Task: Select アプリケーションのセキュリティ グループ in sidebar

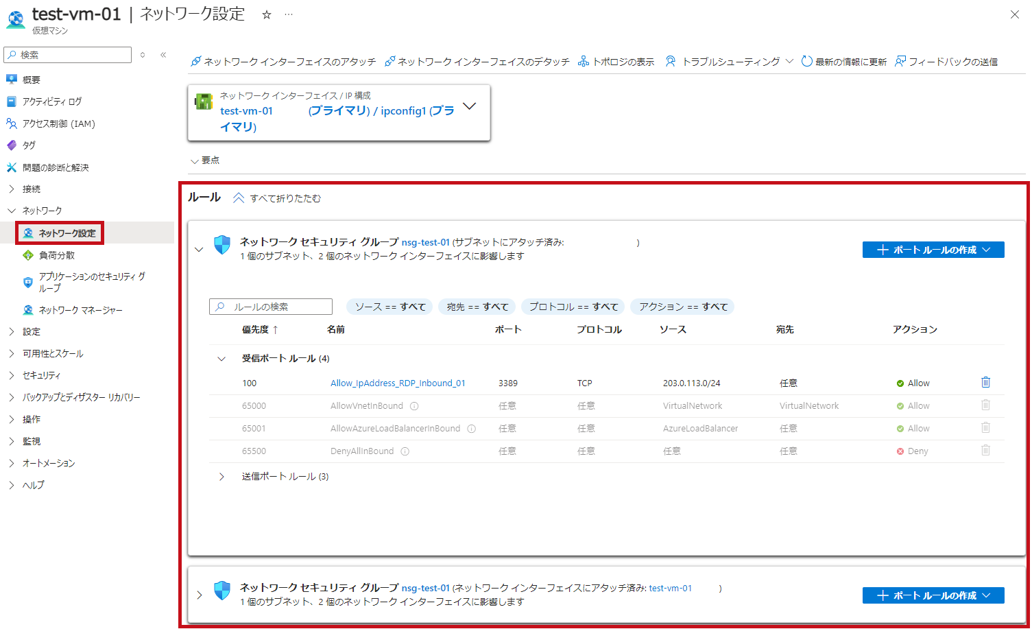Action: (92, 282)
